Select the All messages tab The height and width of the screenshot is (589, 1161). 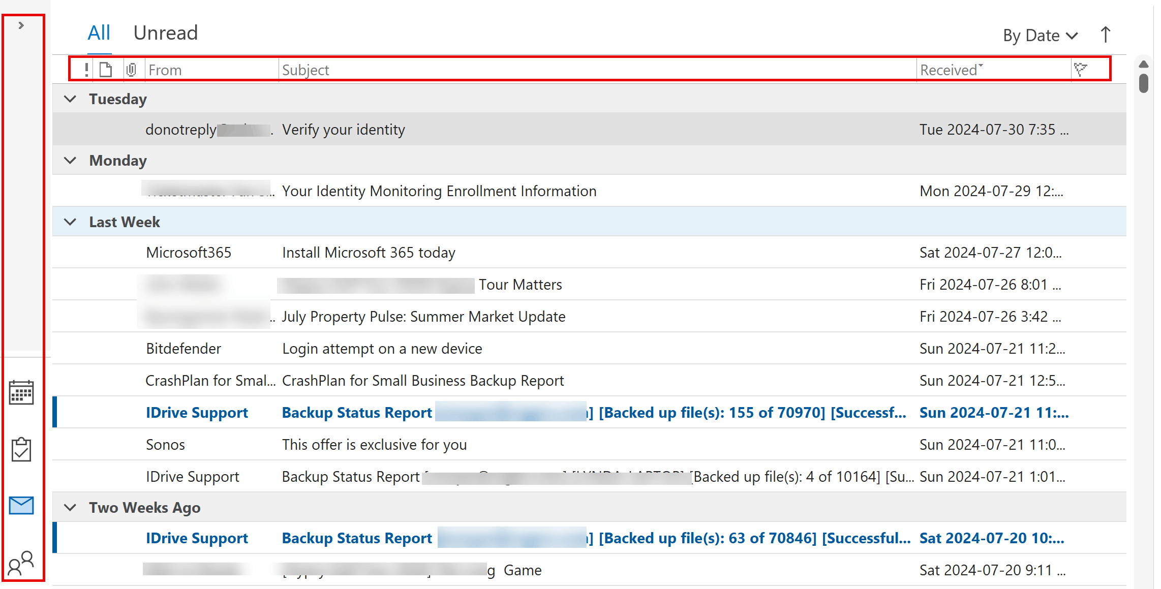coord(99,33)
